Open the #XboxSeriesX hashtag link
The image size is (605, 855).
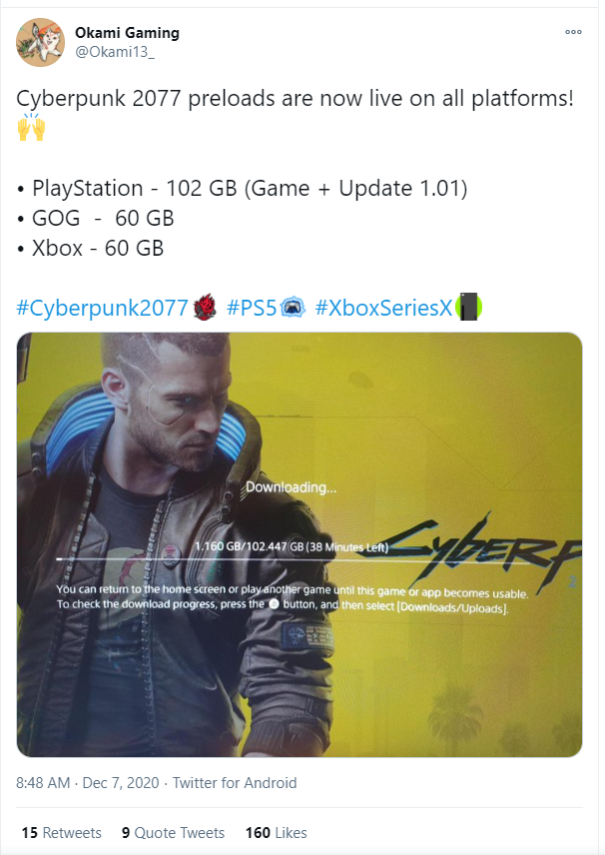coord(383,308)
